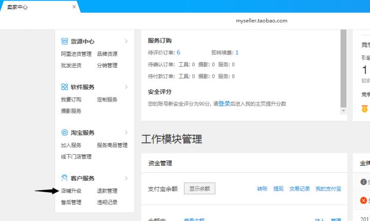Viewport: 370px width, 221px height.
Task: Open 客户服务 section heading
Action: [82, 178]
